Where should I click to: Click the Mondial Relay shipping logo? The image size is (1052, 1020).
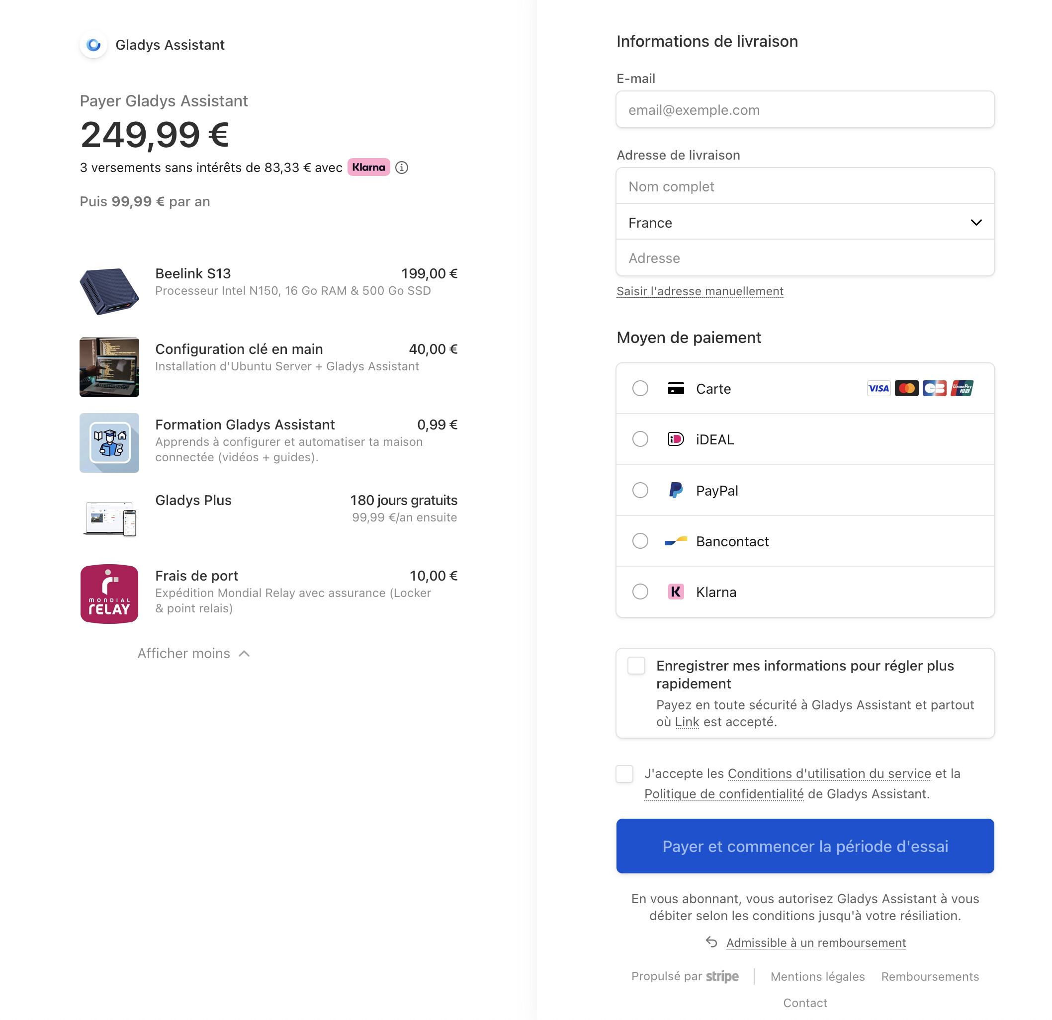pos(109,594)
